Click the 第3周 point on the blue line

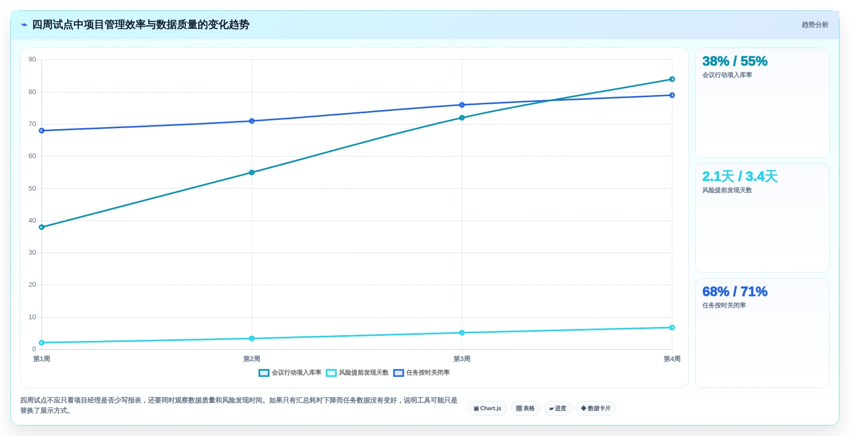point(462,105)
